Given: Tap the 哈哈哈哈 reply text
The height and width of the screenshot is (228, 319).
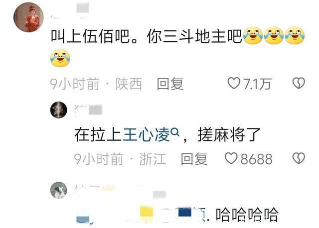Looking at the screenshot, I should 247,215.
